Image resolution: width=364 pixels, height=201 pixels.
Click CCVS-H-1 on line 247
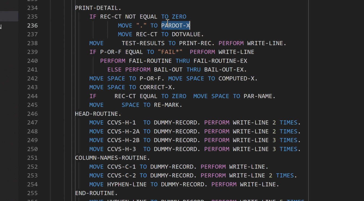click(122, 123)
